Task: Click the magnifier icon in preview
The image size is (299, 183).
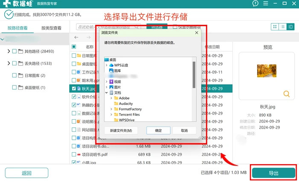Action: pos(287,94)
